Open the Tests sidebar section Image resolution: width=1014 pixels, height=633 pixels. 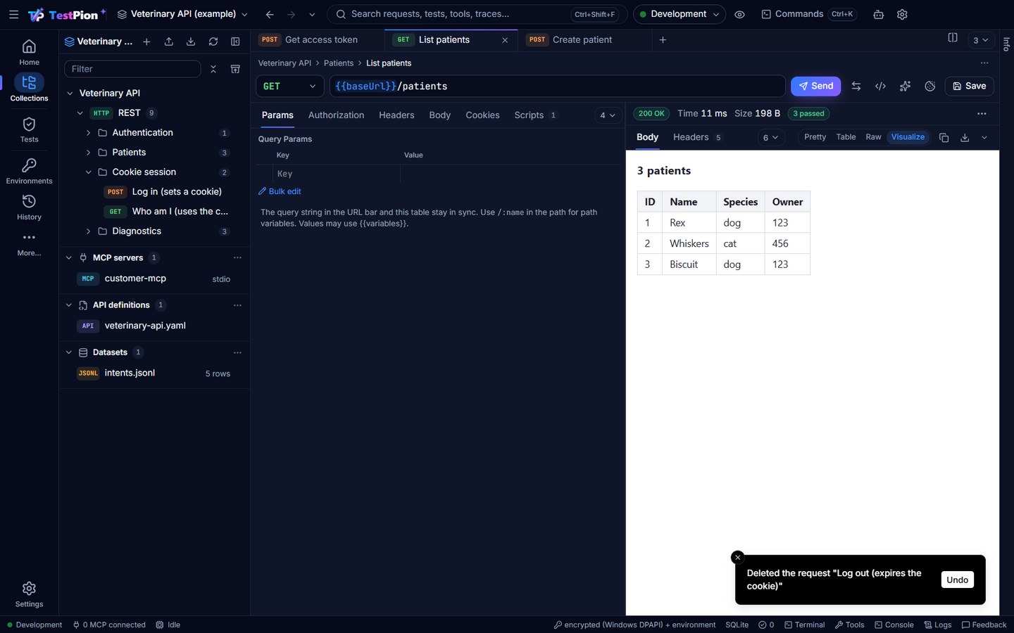(29, 129)
